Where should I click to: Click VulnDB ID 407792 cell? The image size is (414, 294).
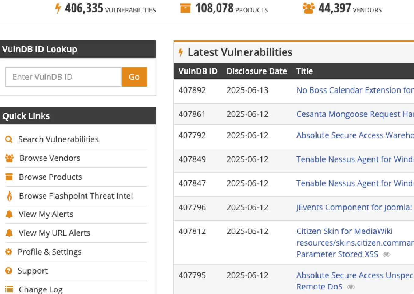click(x=192, y=135)
